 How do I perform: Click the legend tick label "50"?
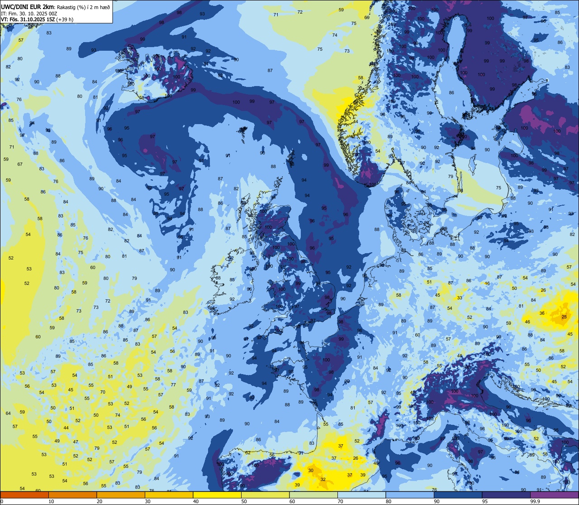[244, 501]
